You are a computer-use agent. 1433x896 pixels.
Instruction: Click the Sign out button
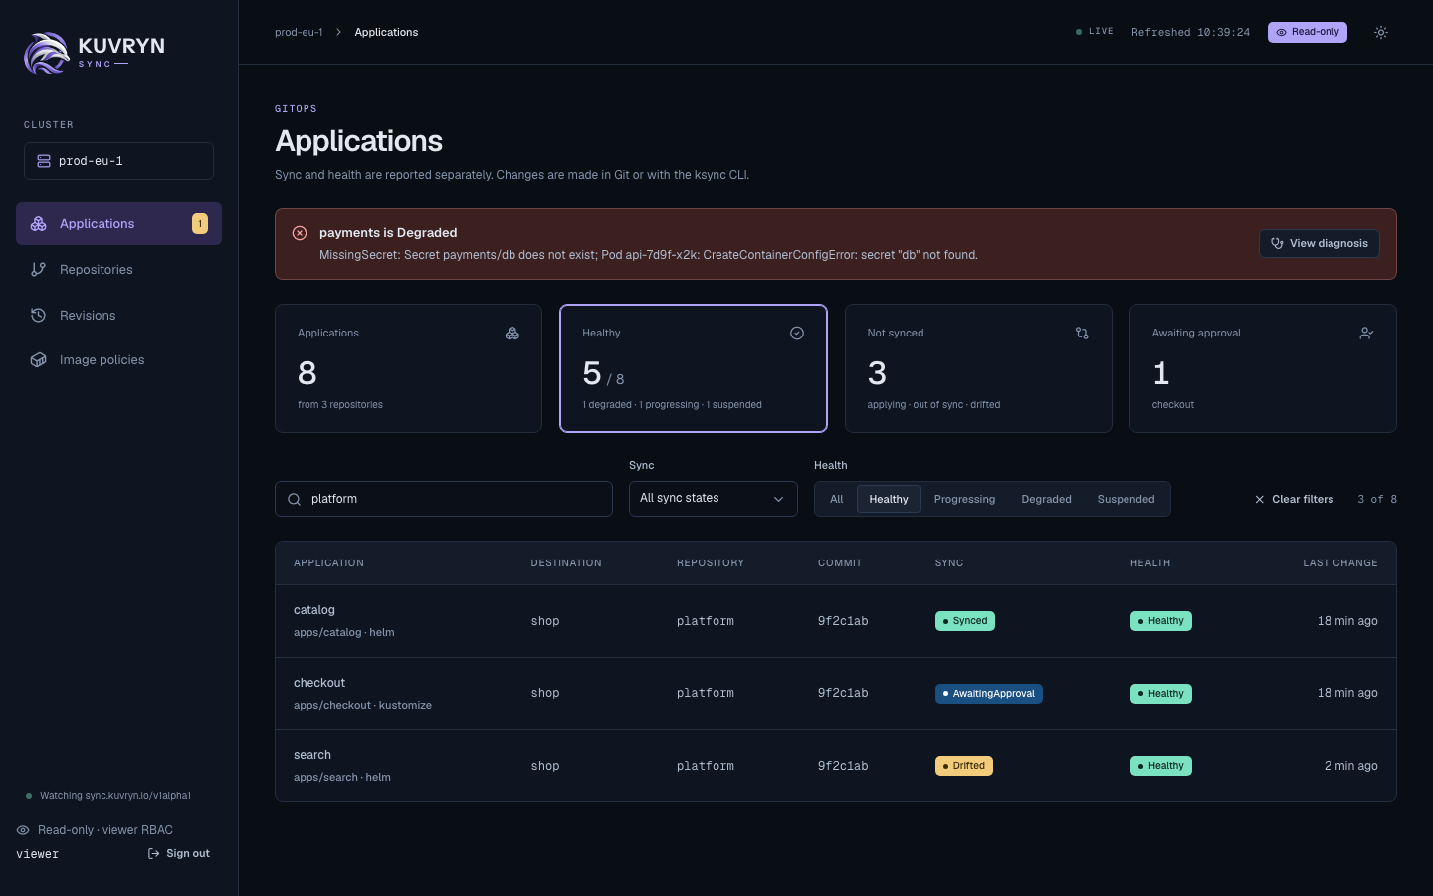[x=179, y=854]
